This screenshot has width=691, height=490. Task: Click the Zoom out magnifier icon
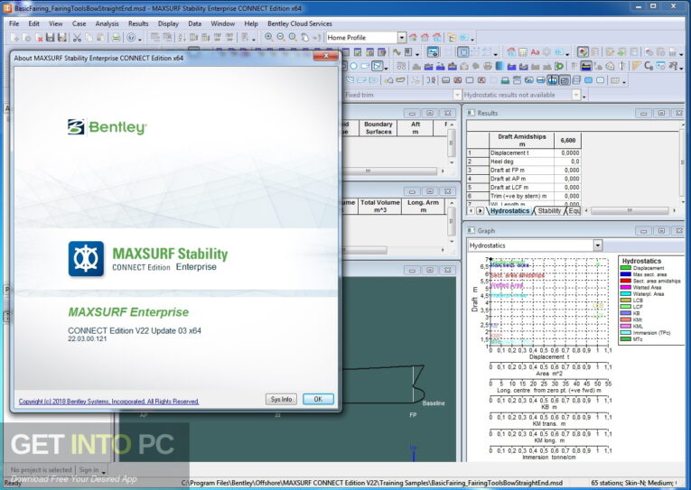(281, 37)
